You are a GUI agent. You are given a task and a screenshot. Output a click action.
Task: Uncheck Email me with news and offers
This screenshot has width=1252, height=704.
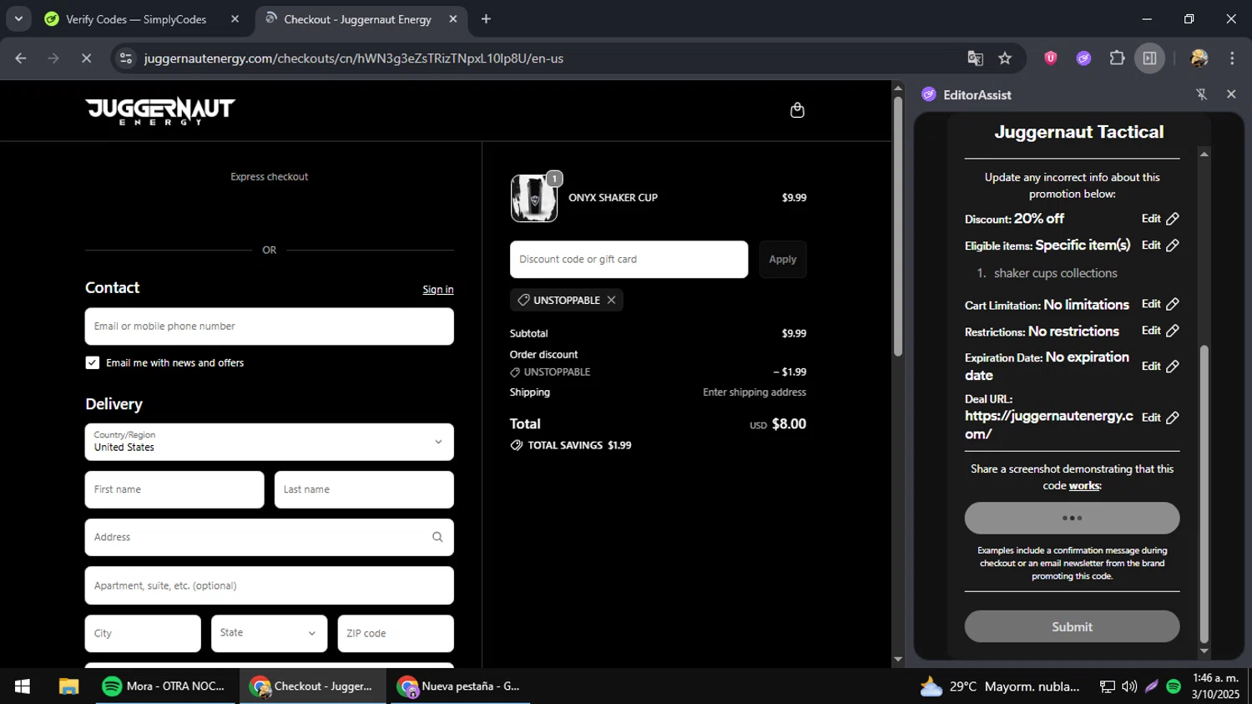(x=93, y=362)
